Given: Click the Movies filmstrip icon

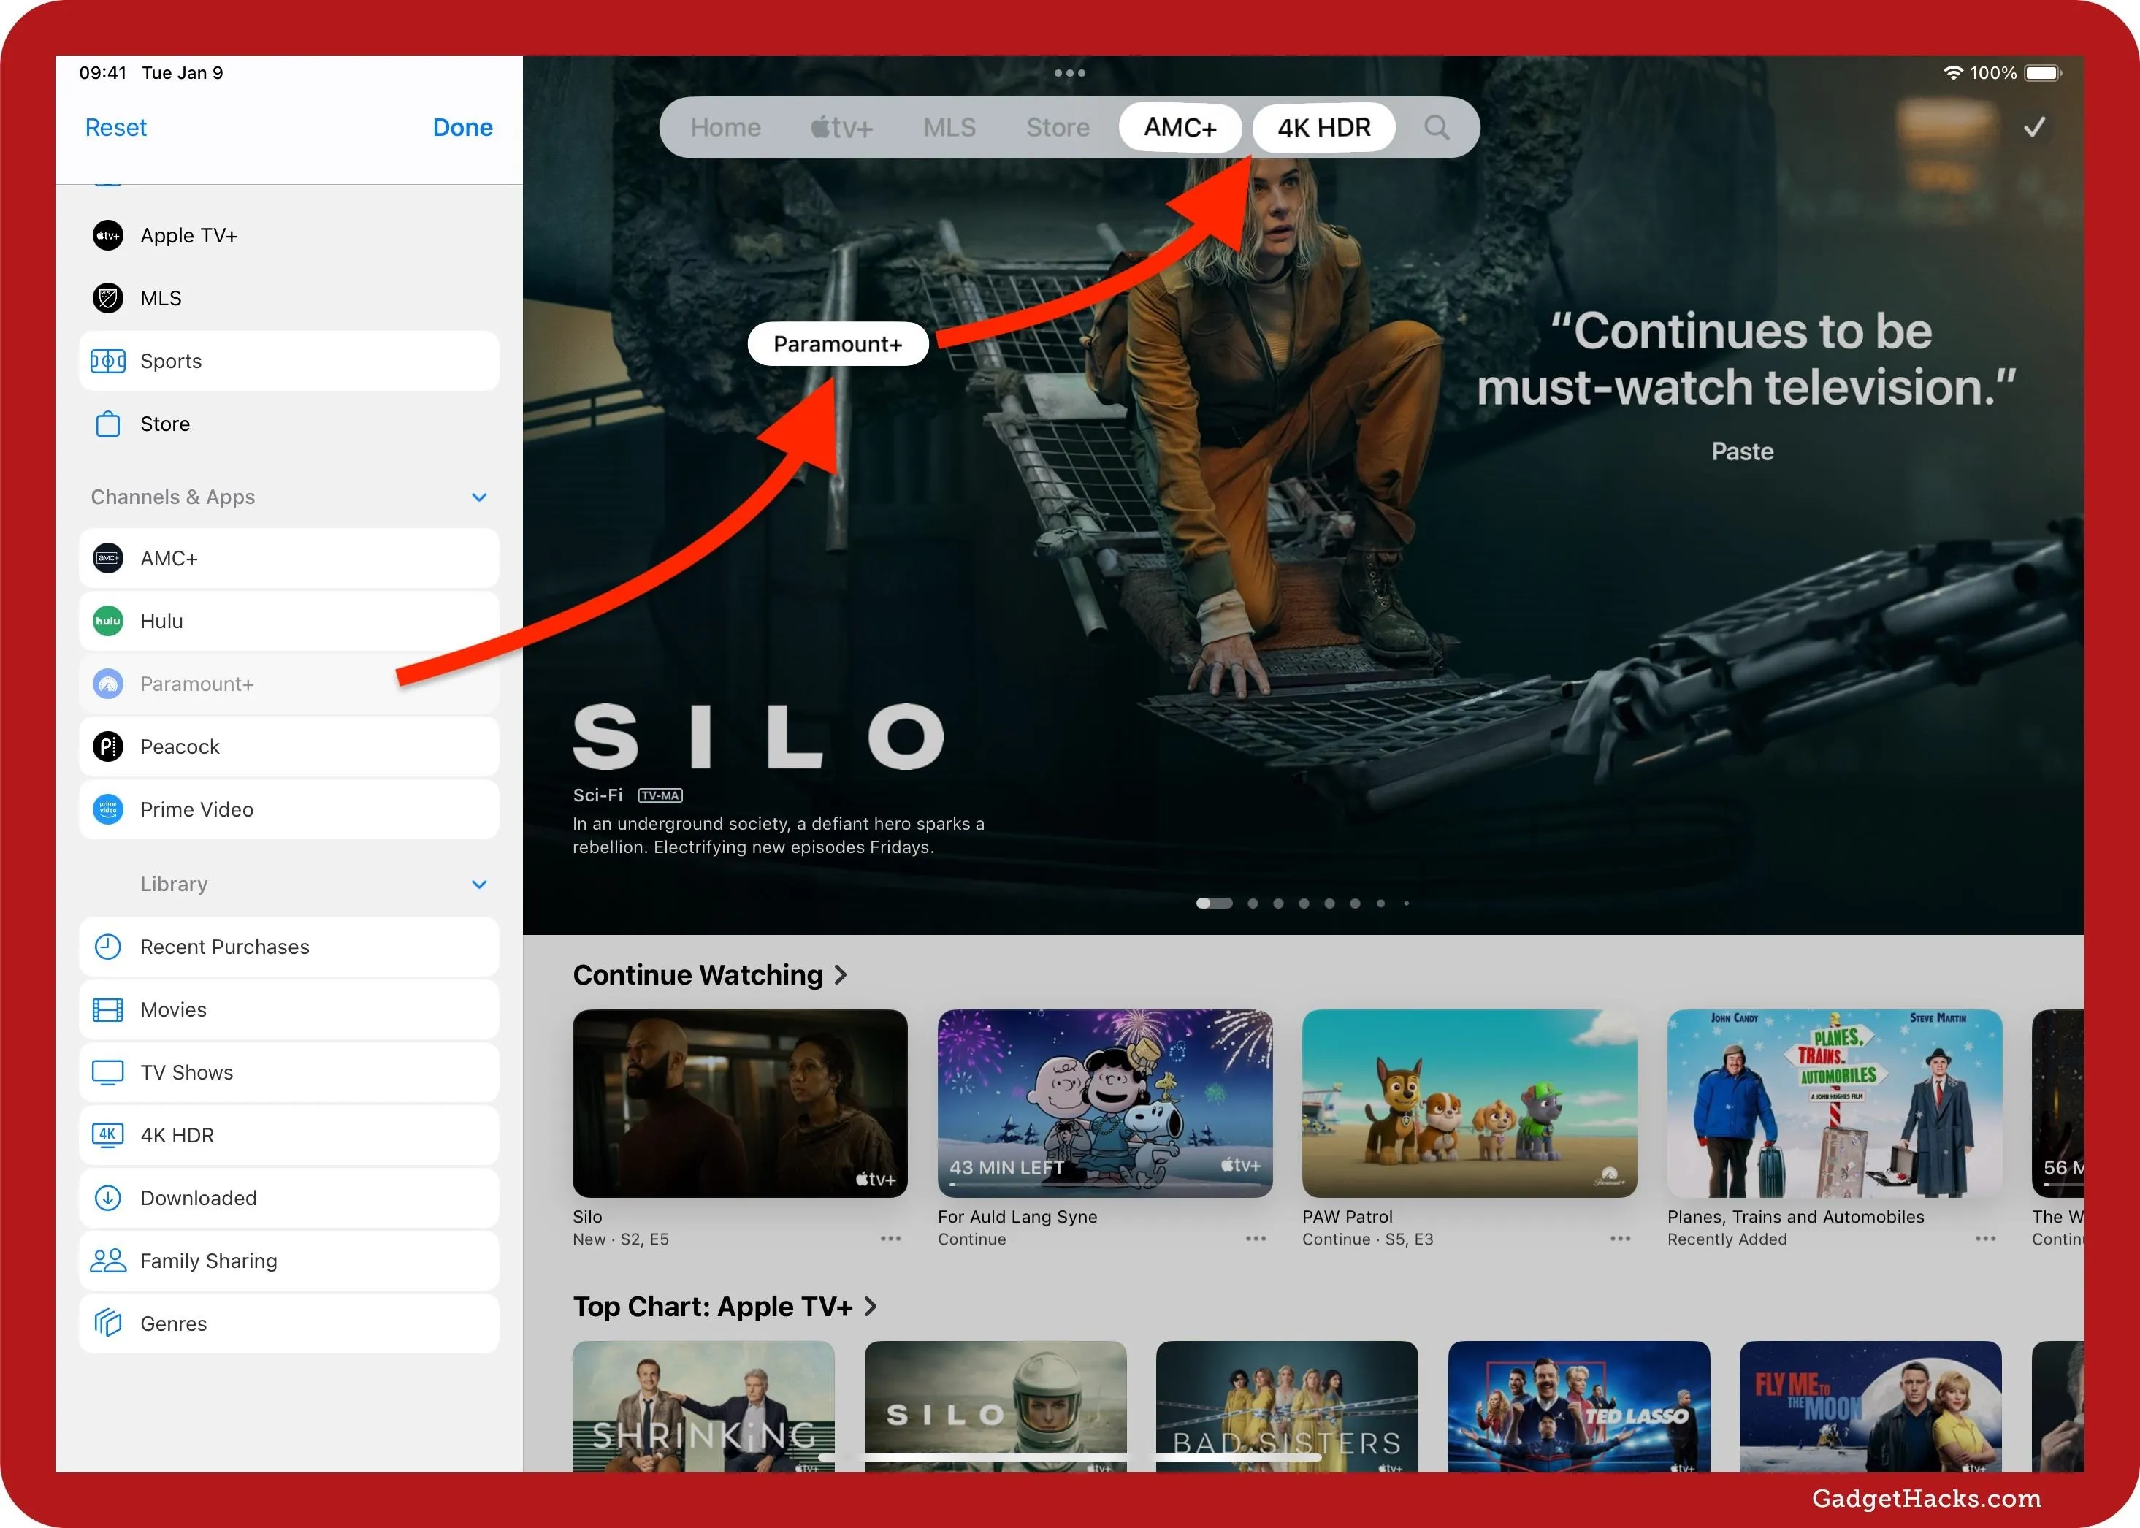Looking at the screenshot, I should pos(108,1011).
